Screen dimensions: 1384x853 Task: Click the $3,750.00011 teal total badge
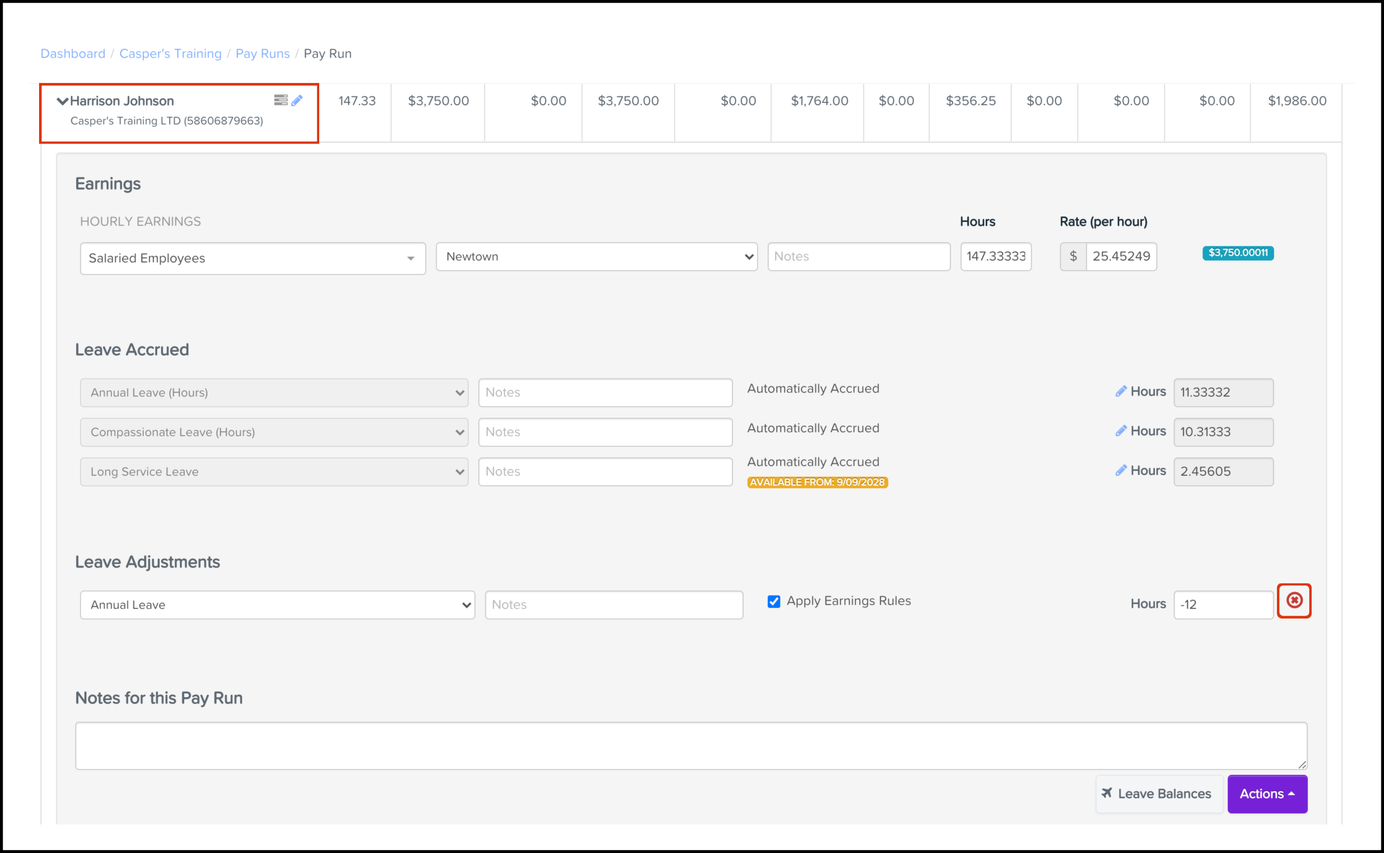1237,253
